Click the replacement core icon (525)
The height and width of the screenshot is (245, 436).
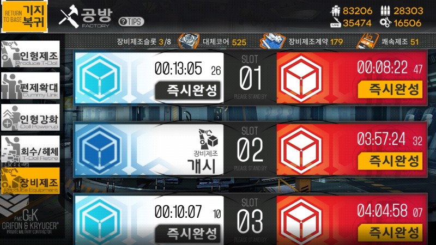coord(189,41)
